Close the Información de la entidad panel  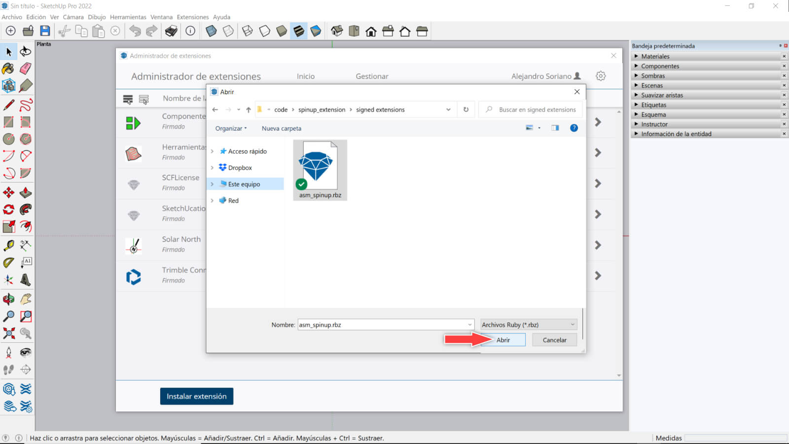(x=784, y=134)
